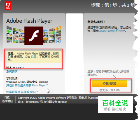Open the 使用条款 footer link
Screen dimensions: 140x120
[72, 98]
